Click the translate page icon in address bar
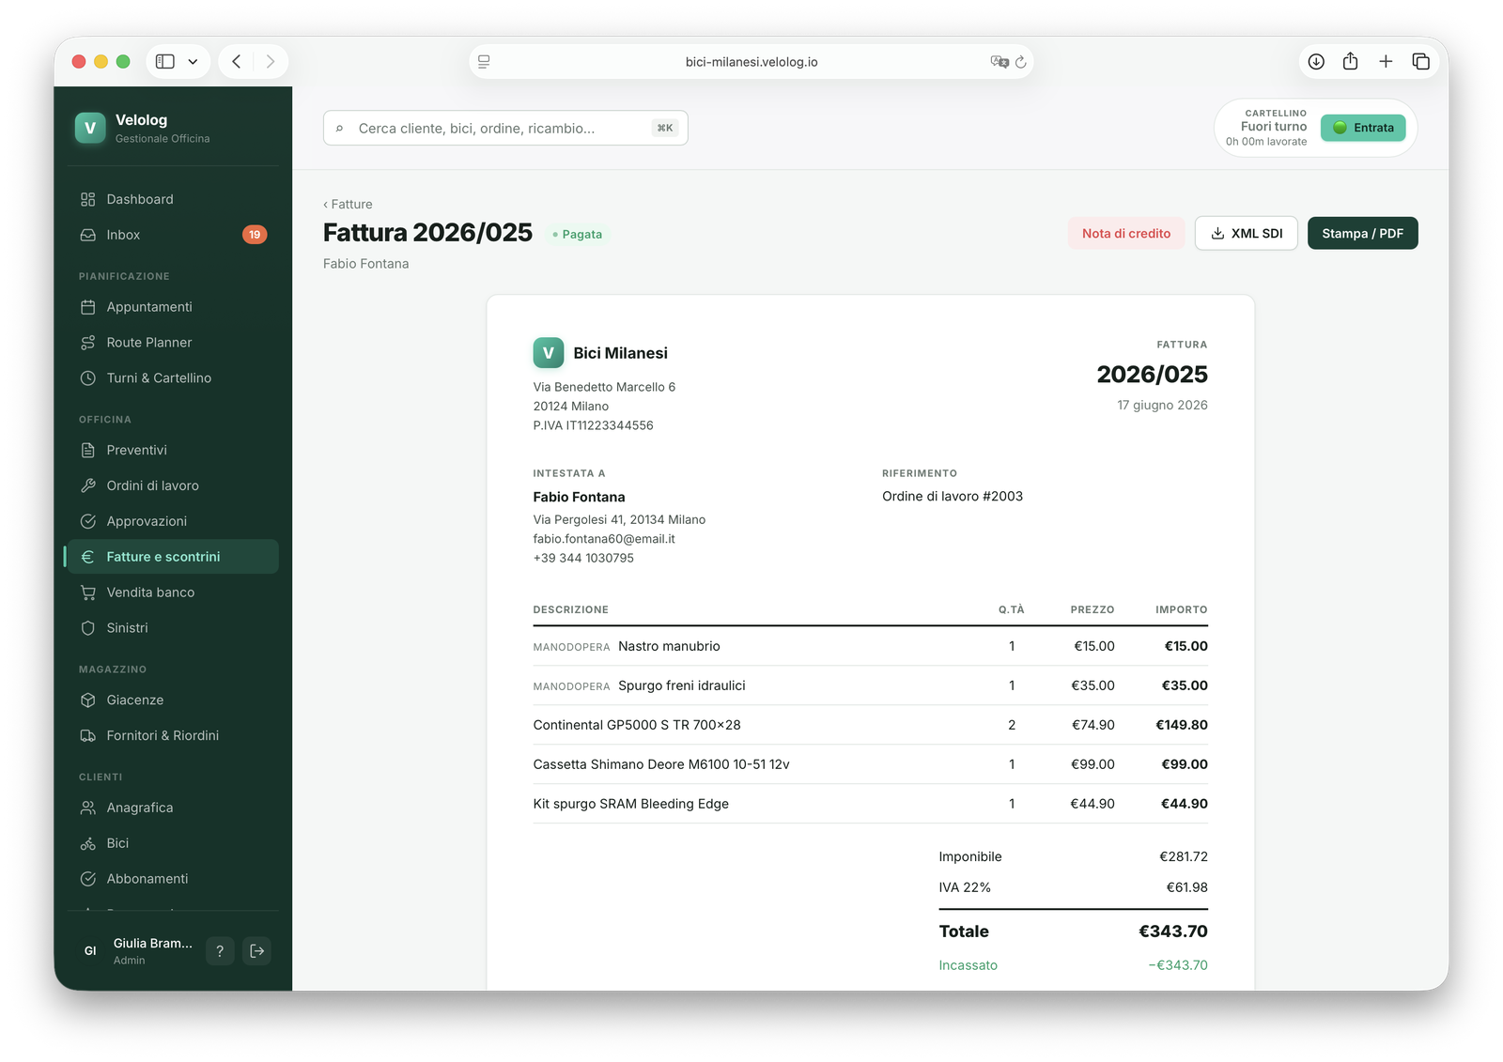Viewport: 1503px width, 1062px height. pyautogui.click(x=999, y=62)
